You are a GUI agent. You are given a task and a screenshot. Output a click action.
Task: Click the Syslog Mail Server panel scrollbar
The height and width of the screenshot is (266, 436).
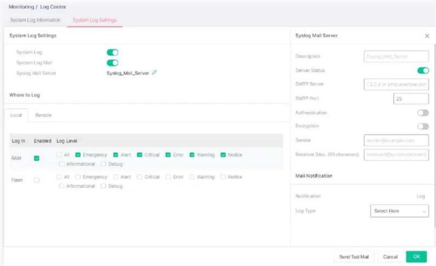(435, 135)
